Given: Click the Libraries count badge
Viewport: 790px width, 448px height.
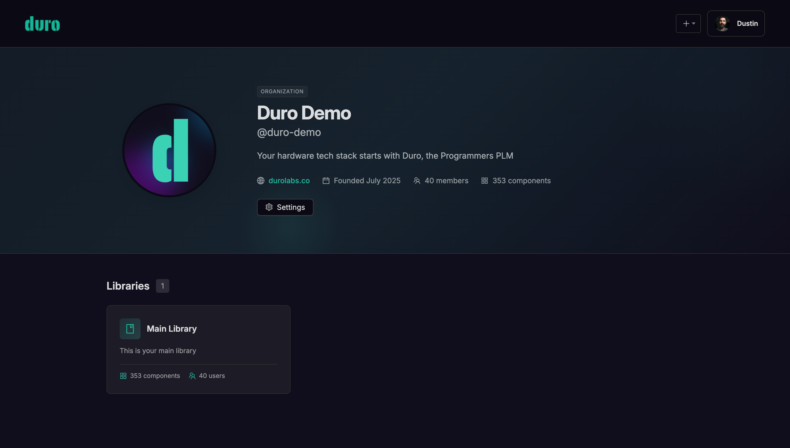Looking at the screenshot, I should tap(162, 286).
